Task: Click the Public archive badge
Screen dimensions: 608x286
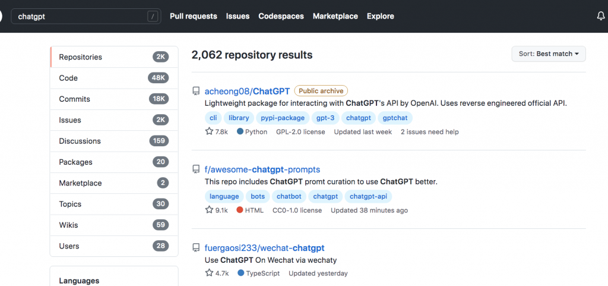Action: point(321,91)
